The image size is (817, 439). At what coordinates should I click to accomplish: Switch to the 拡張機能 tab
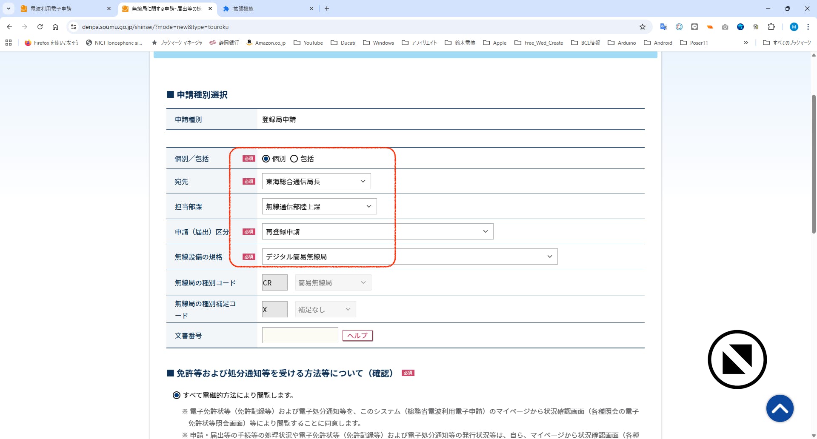[x=266, y=9]
